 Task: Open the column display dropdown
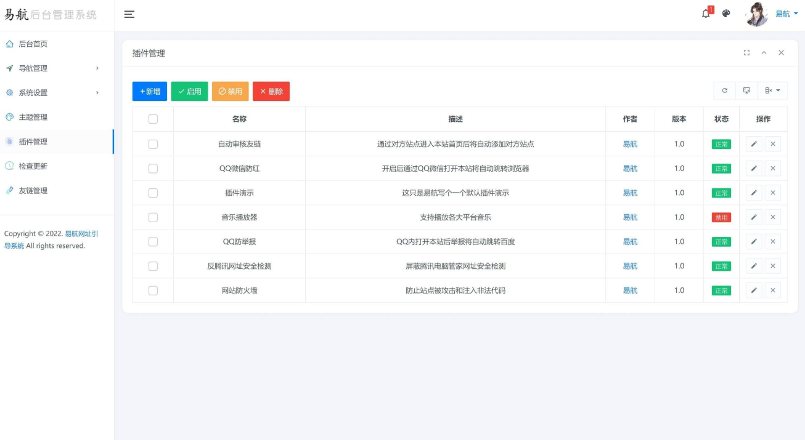point(772,90)
